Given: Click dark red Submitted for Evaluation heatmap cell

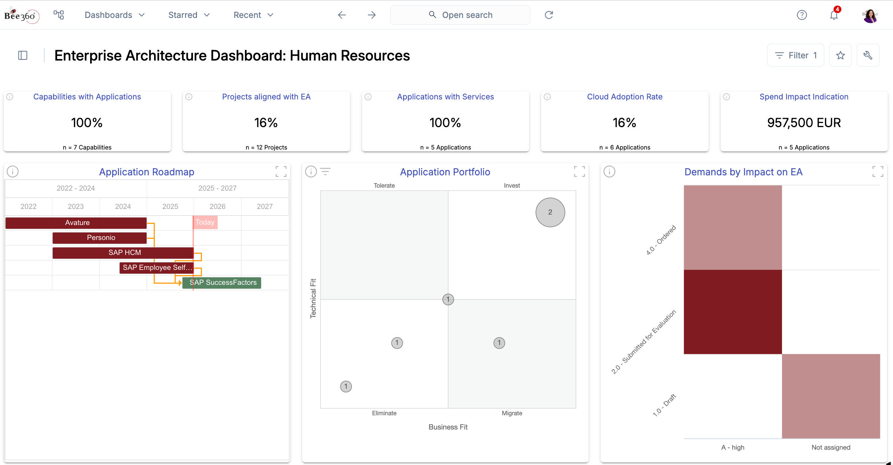Looking at the screenshot, I should 733,312.
